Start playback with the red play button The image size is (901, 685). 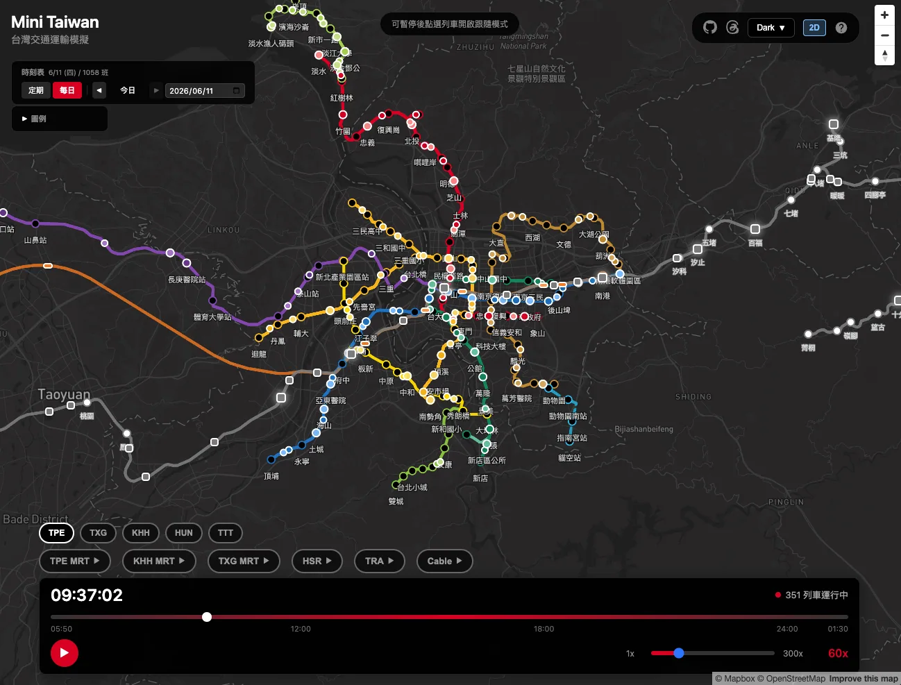coord(65,652)
